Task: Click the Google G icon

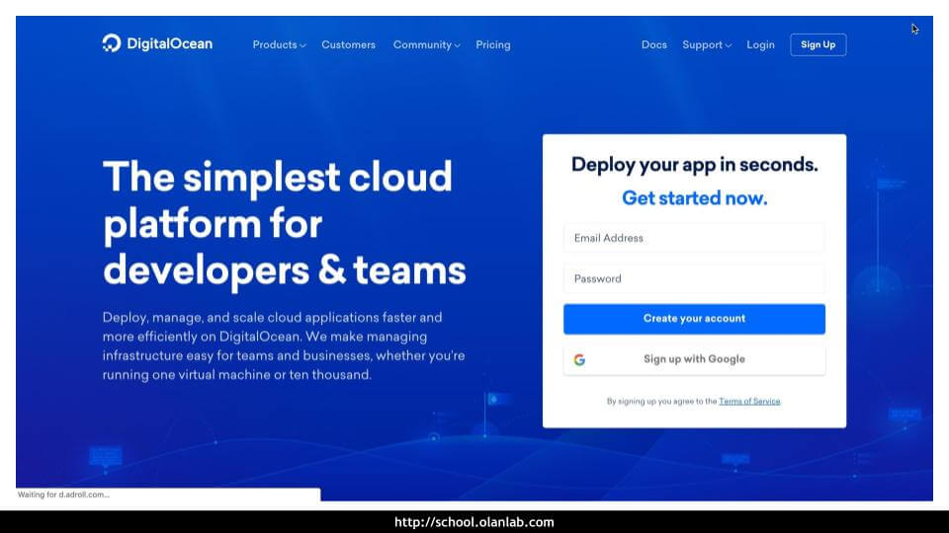Action: pyautogui.click(x=579, y=359)
